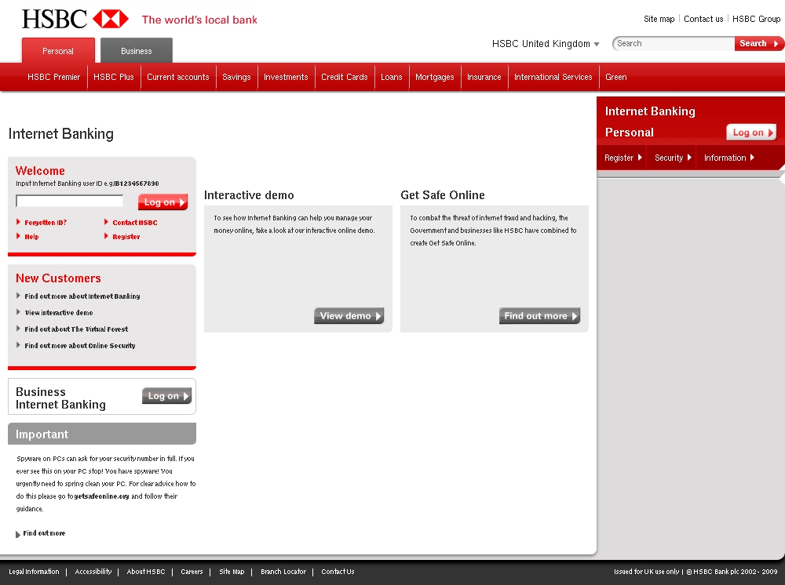Click the New Customers heading
The height and width of the screenshot is (585, 785).
pyautogui.click(x=58, y=278)
